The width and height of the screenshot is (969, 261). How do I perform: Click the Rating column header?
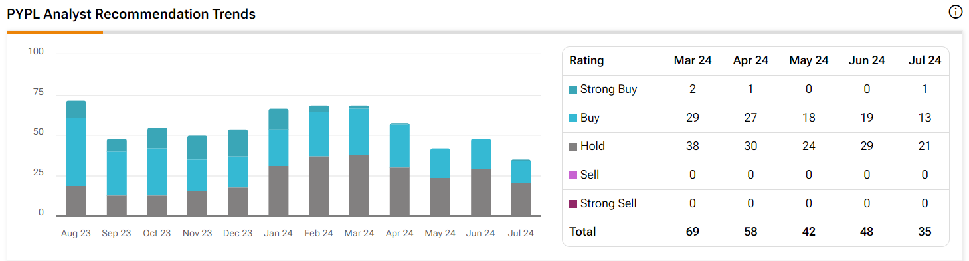(587, 60)
